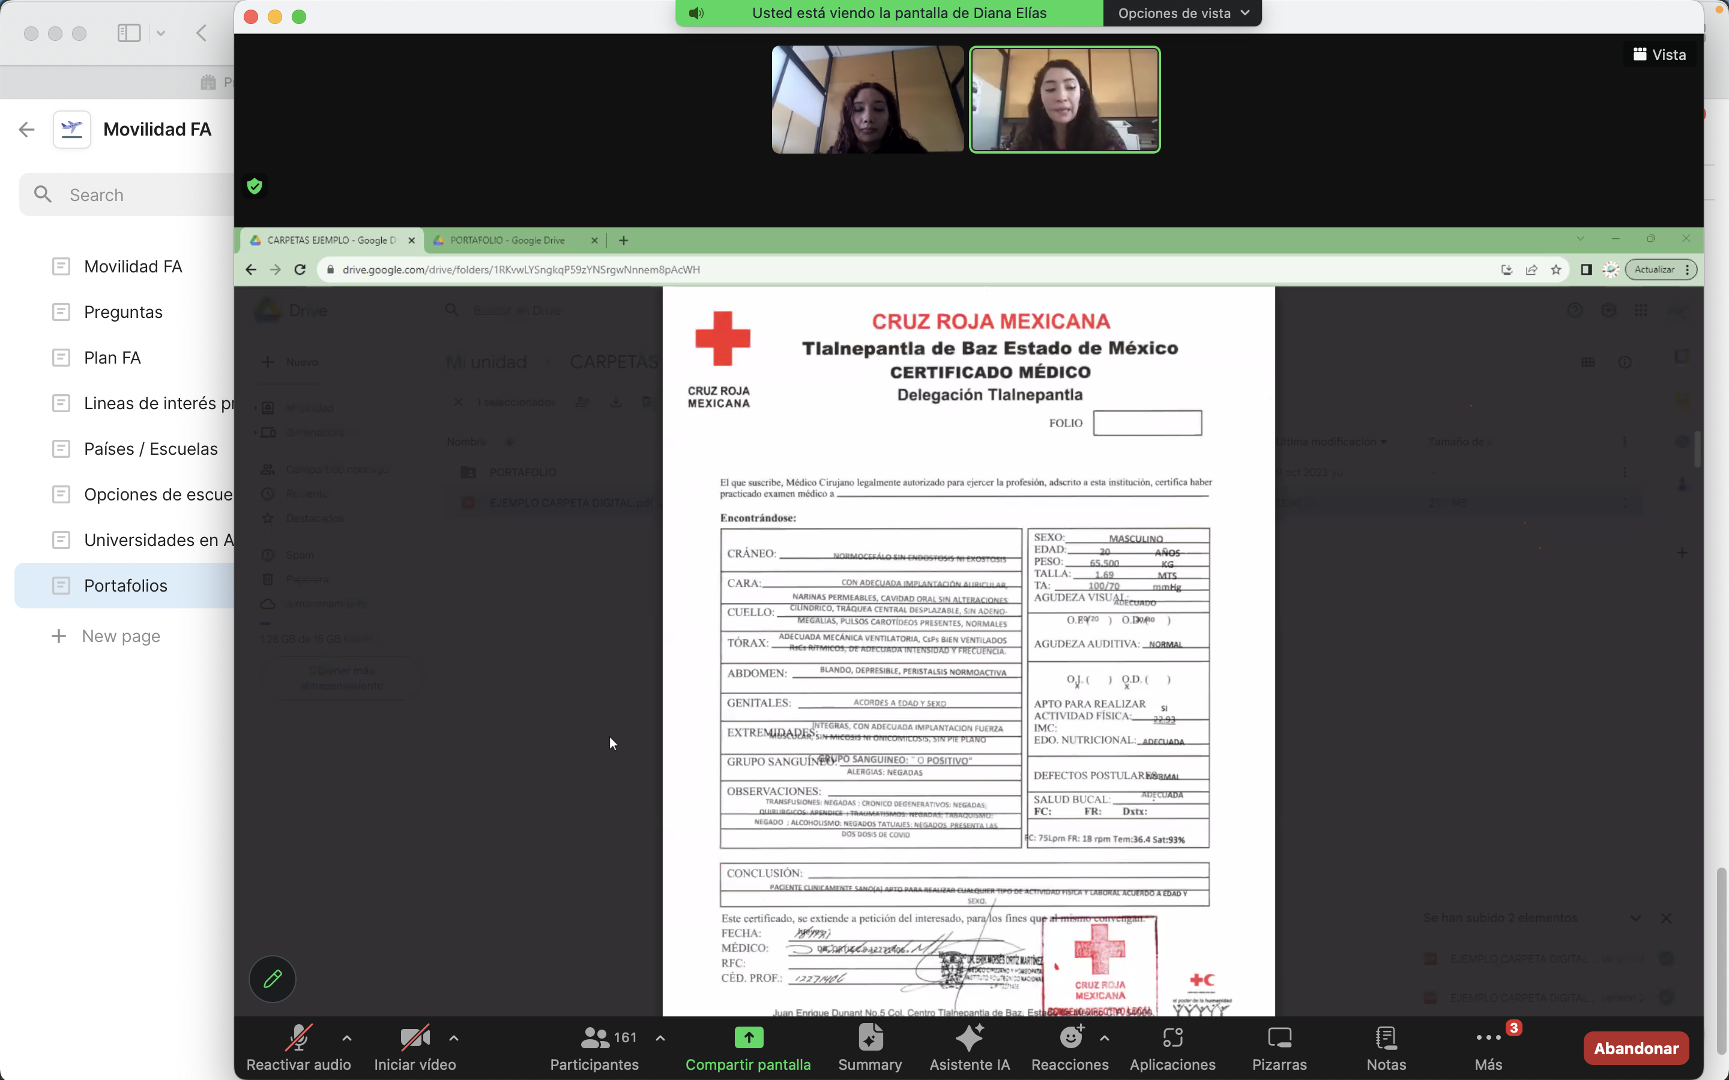Click the green annotation pencil icon
Image resolution: width=1729 pixels, height=1080 pixels.
(x=272, y=979)
